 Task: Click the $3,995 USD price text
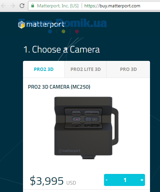(x=53, y=181)
